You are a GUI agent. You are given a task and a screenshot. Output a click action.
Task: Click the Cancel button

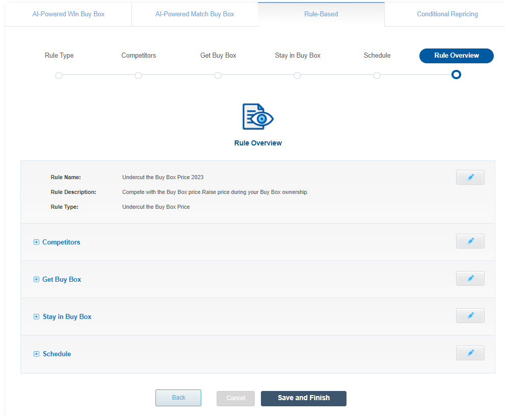[x=235, y=398]
